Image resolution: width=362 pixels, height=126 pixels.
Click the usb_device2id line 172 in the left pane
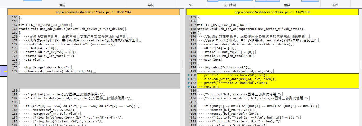pyautogui.click(x=70, y=44)
